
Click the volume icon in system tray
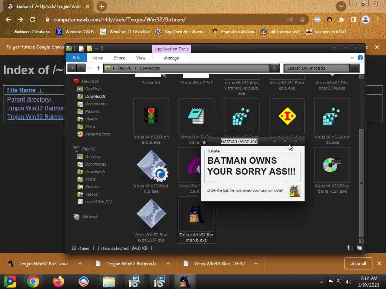tap(349, 282)
